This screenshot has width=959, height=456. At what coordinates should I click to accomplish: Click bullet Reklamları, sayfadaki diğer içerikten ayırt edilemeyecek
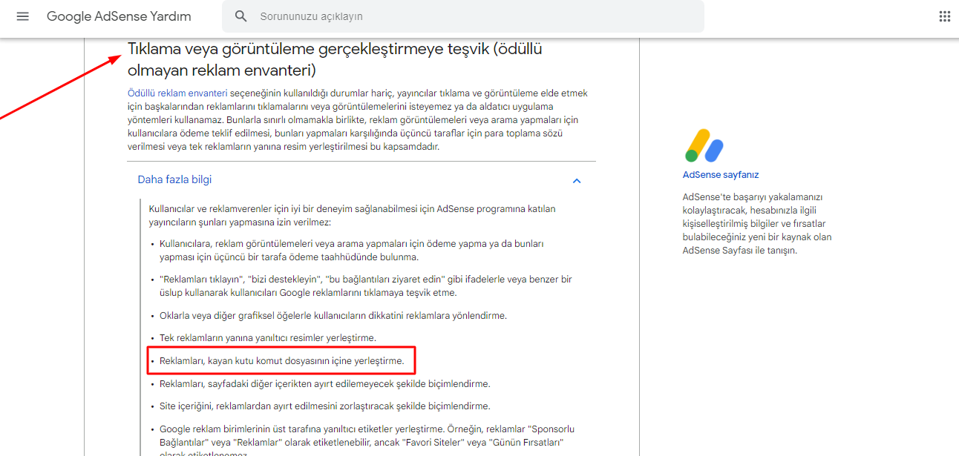coord(325,384)
